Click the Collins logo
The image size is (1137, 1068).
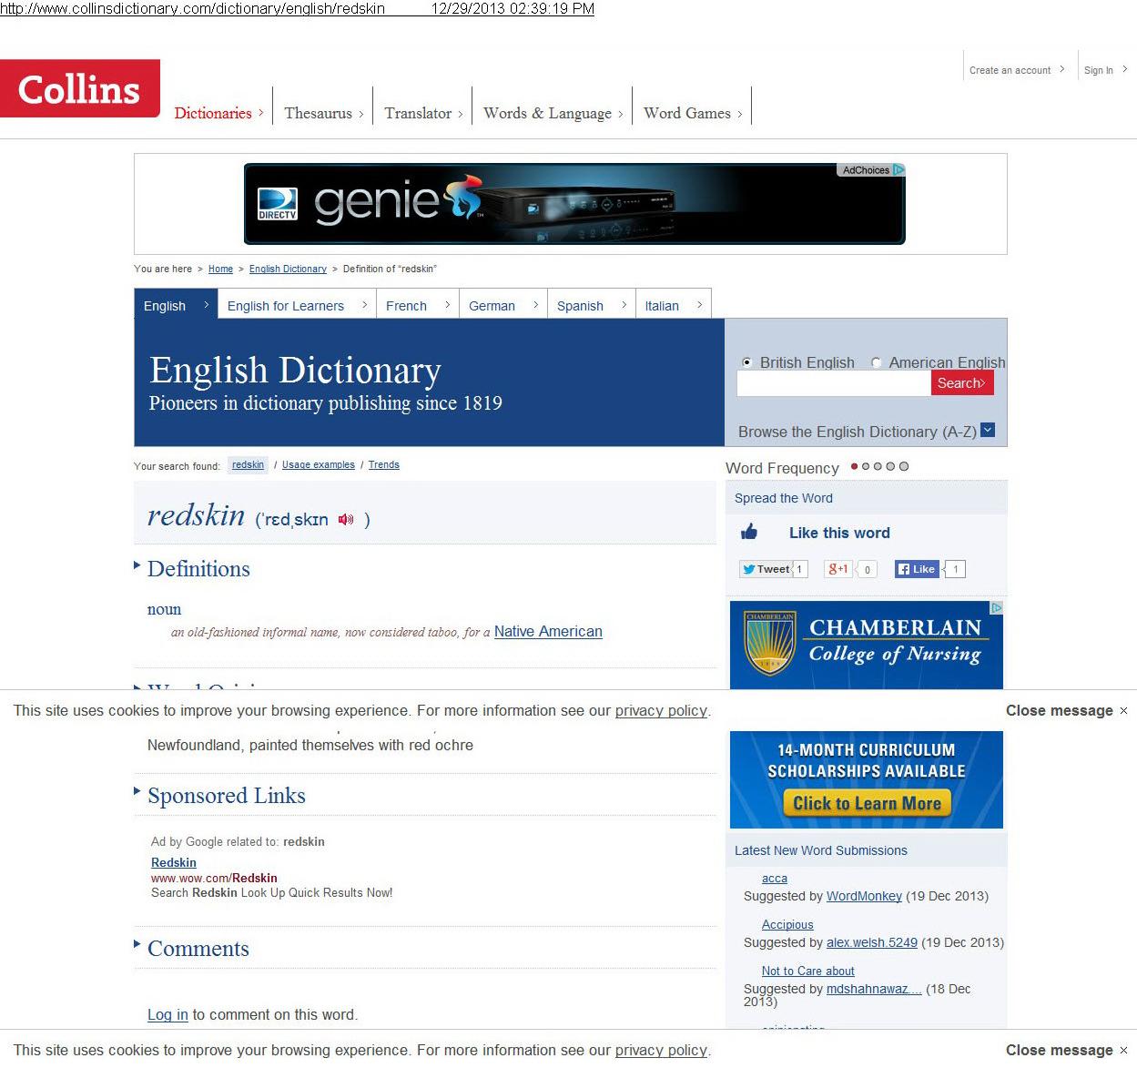point(80,88)
